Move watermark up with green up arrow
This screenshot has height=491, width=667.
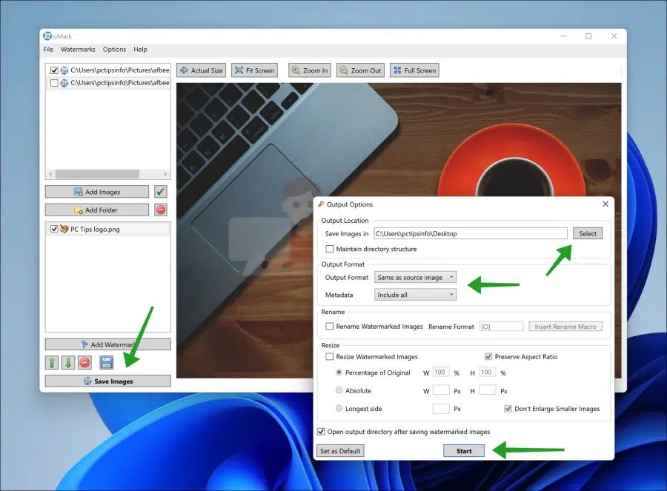[52, 362]
